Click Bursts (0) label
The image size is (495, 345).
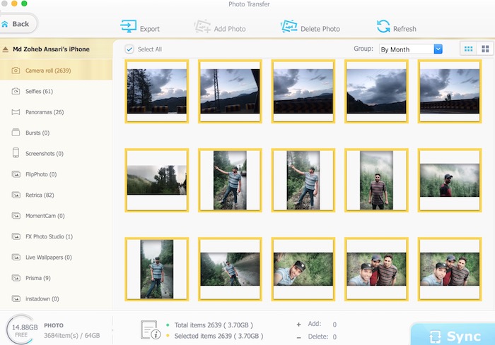pyautogui.click(x=37, y=133)
